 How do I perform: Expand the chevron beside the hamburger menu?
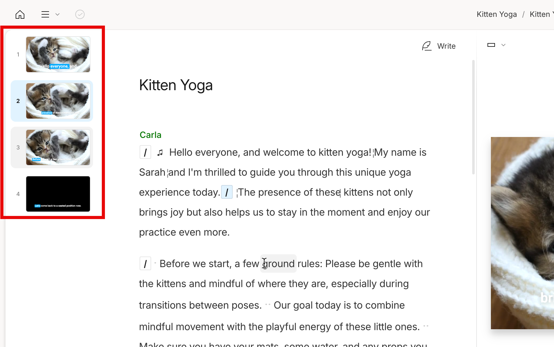(57, 14)
